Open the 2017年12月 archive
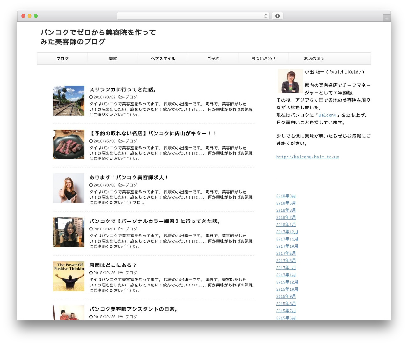 287,232
